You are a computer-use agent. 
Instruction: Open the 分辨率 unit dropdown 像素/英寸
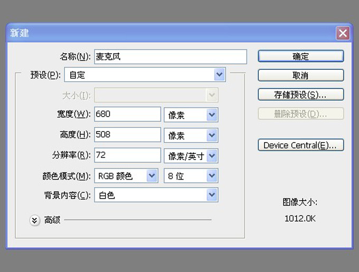tap(191, 156)
